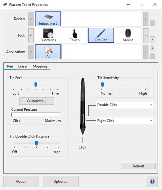Select the Pro Pen tool
This screenshot has width=162, height=190.
tap(101, 35)
